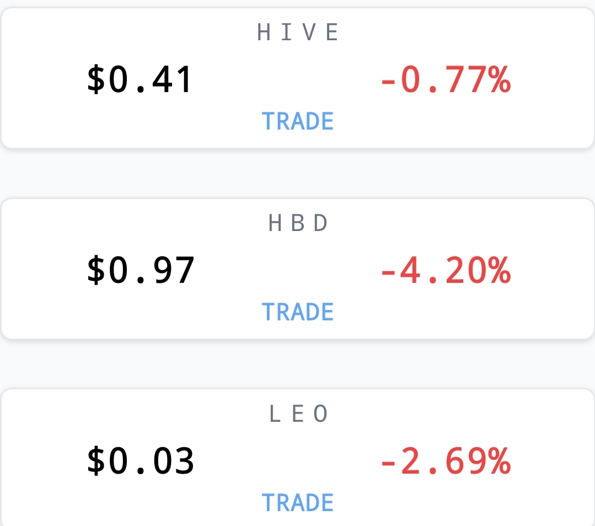The height and width of the screenshot is (526, 595).
Task: Click the -2.69% change value
Action: (446, 461)
